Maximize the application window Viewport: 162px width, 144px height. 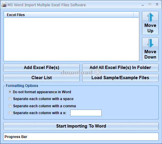click(x=150, y=5)
